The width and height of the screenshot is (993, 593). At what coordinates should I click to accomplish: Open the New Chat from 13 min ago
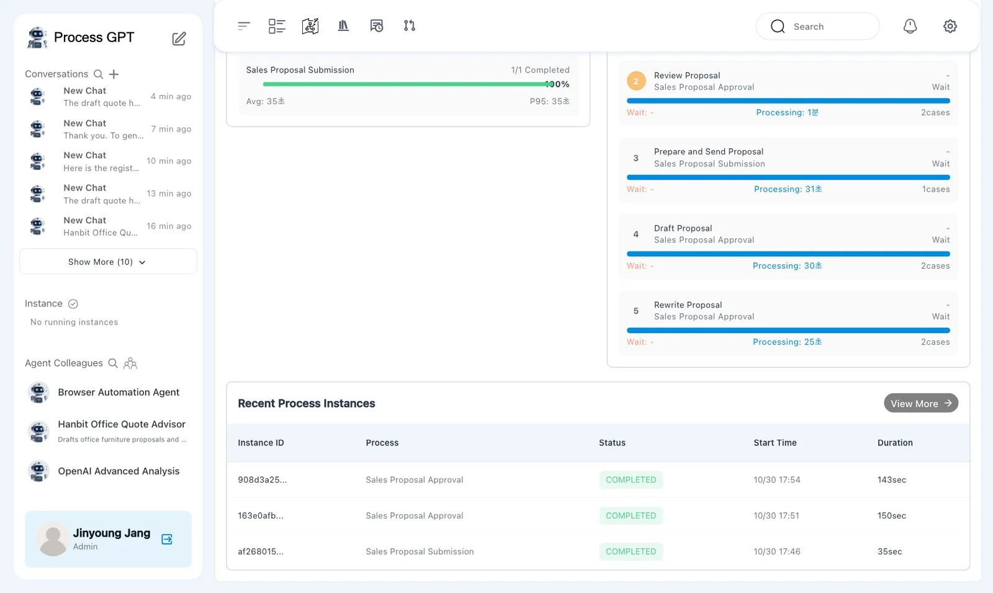(109, 194)
